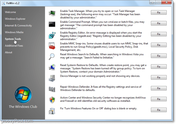Click the Security Center shield icon
This screenshot has width=176, height=124.
(x=52, y=100)
